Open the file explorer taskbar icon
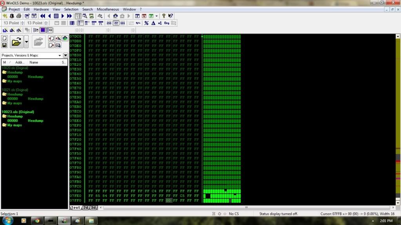Screen dimensions: 401x225 pyautogui.click(x=91, y=221)
